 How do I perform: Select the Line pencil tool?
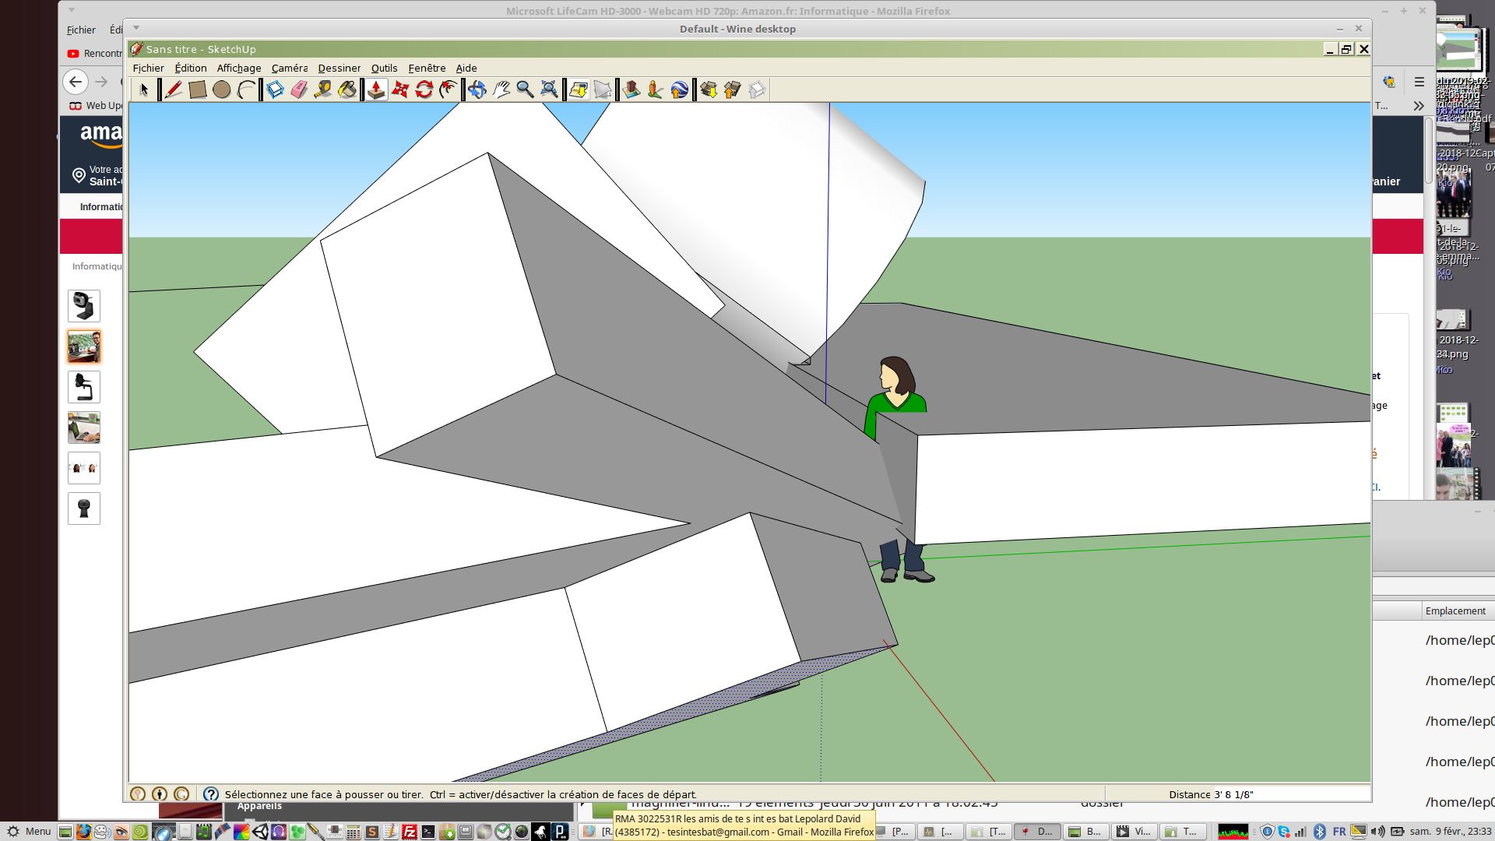[x=173, y=90]
